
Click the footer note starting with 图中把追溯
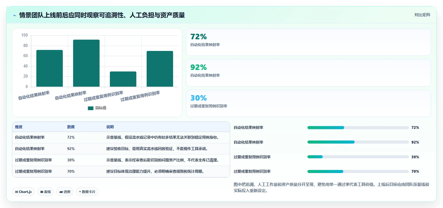331,187
